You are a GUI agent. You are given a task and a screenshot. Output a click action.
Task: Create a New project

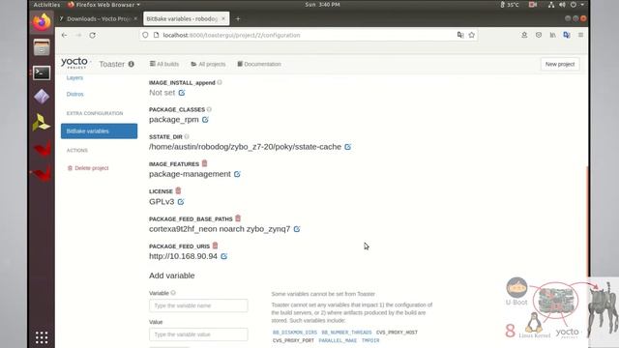click(560, 64)
